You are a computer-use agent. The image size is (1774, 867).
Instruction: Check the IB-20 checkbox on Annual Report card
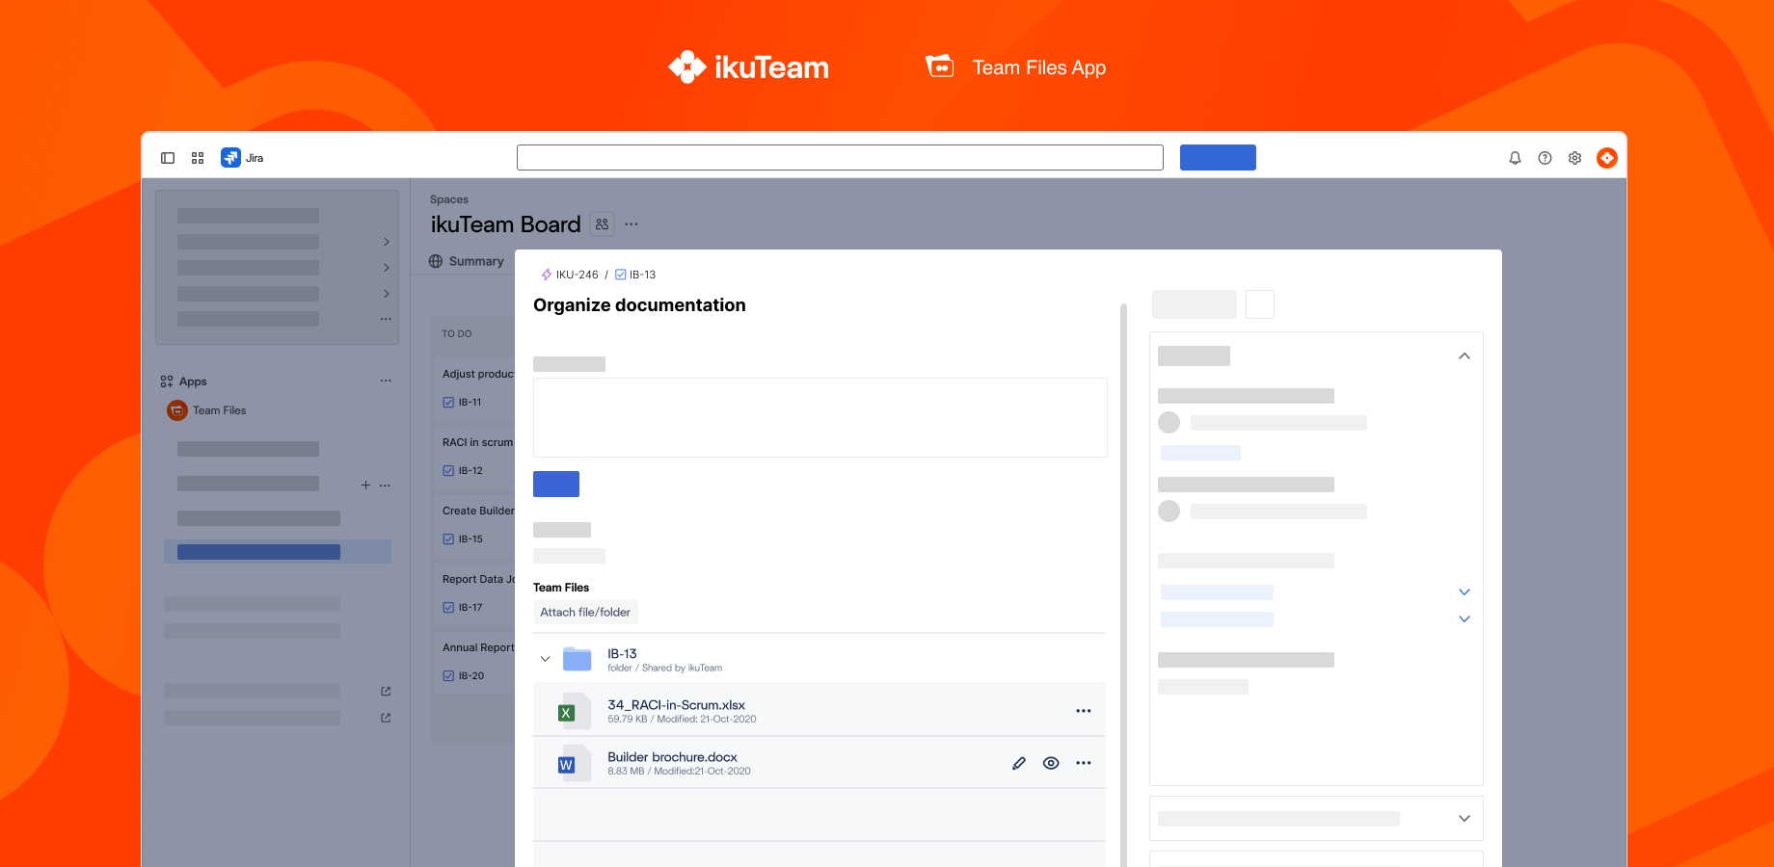448,675
